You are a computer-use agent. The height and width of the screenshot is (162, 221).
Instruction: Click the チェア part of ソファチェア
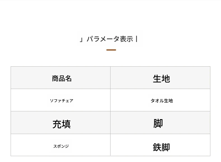tap(67, 101)
